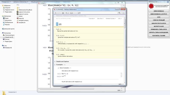Open the Упорядочить menu in Explorer
Viewport: 170px width, 95px height.
6,2
